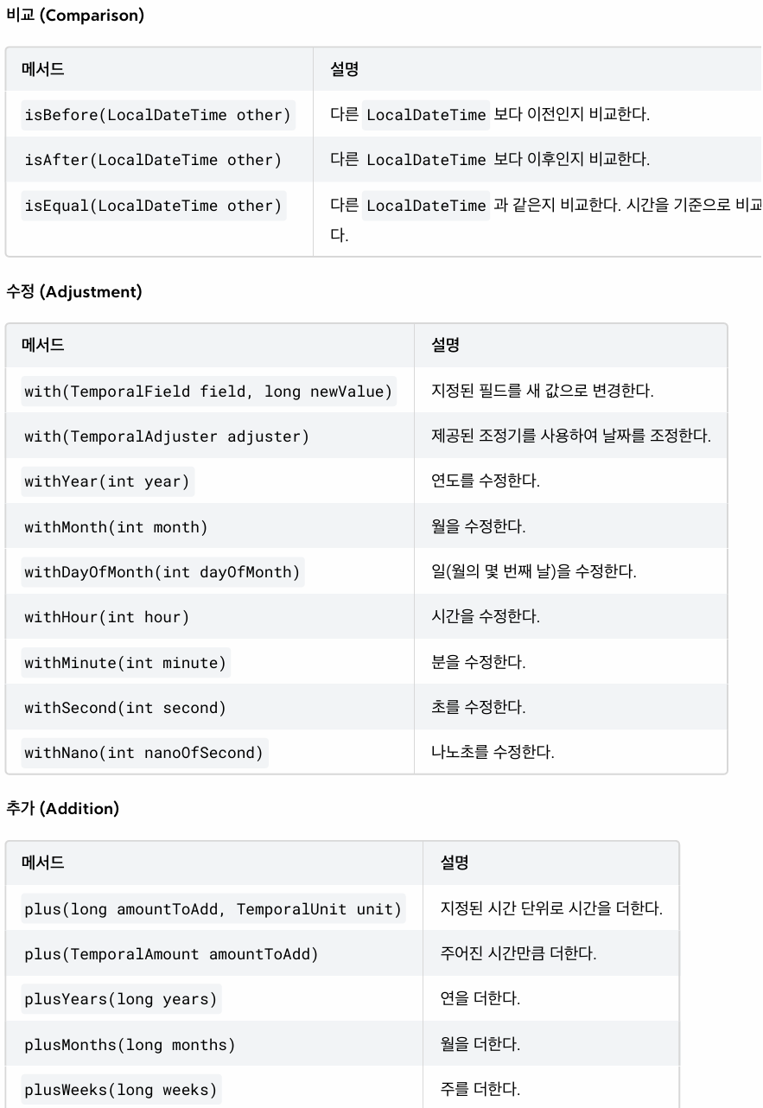Click the withMonth(int month) method cell
This screenshot has width=763, height=1108.
click(x=210, y=526)
